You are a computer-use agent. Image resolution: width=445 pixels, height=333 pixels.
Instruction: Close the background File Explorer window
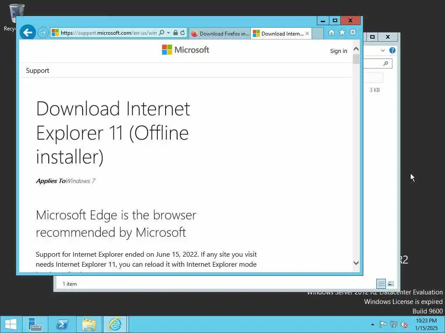point(388,37)
